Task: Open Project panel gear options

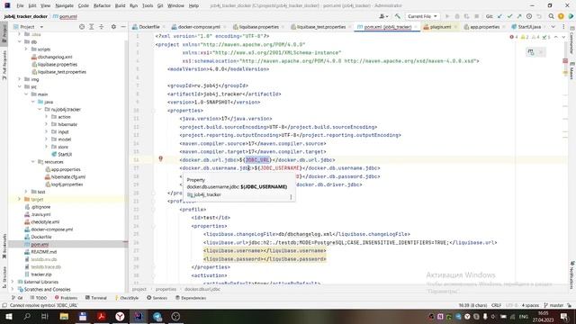Action: 113,27
